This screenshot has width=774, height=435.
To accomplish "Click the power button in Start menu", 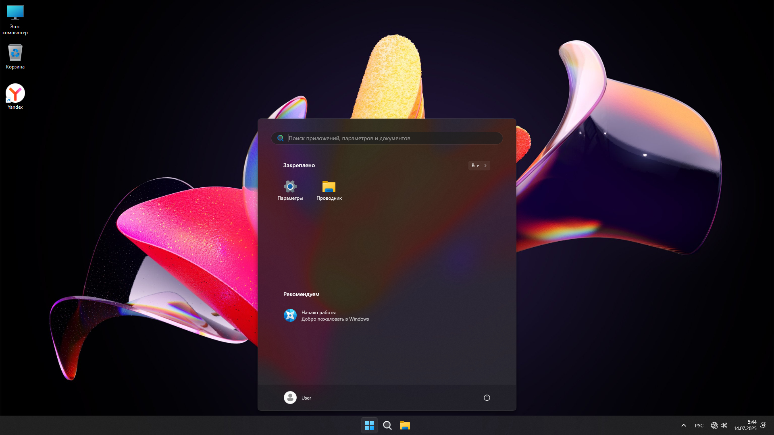I will pyautogui.click(x=487, y=398).
